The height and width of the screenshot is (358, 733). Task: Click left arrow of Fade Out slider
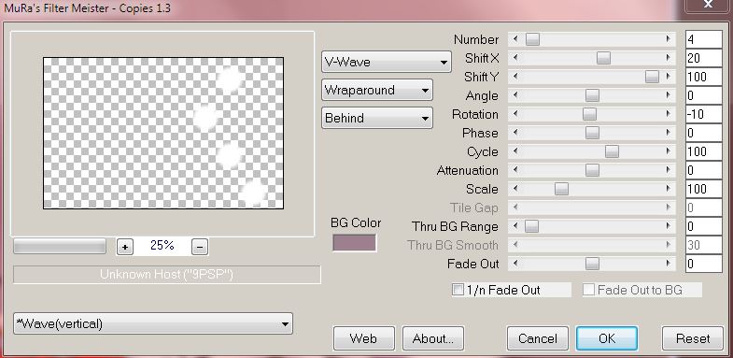(515, 264)
